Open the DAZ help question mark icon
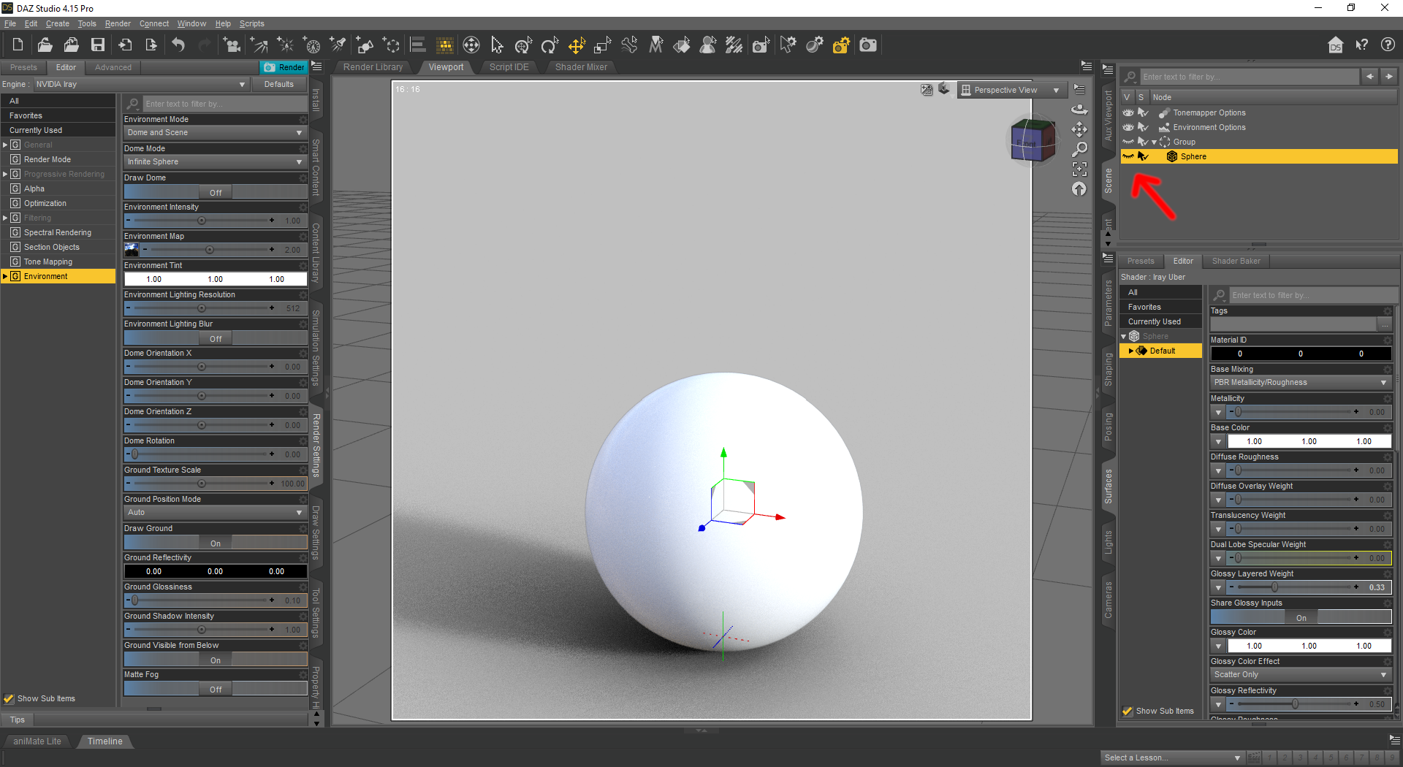This screenshot has width=1403, height=767. click(1388, 45)
